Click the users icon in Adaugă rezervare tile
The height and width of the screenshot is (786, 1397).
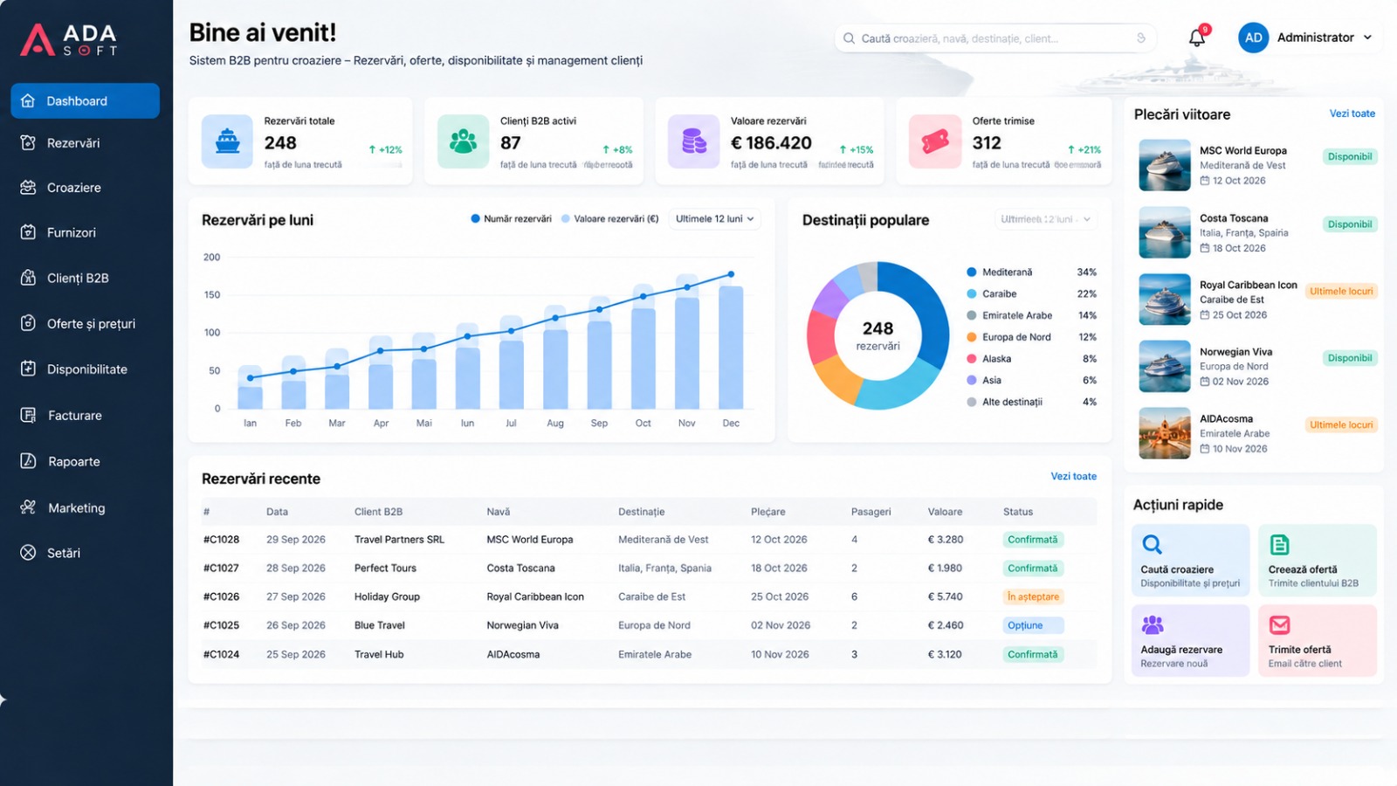(1153, 624)
